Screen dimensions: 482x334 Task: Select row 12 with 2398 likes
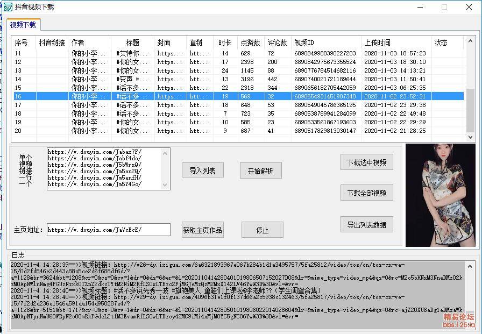(x=238, y=62)
